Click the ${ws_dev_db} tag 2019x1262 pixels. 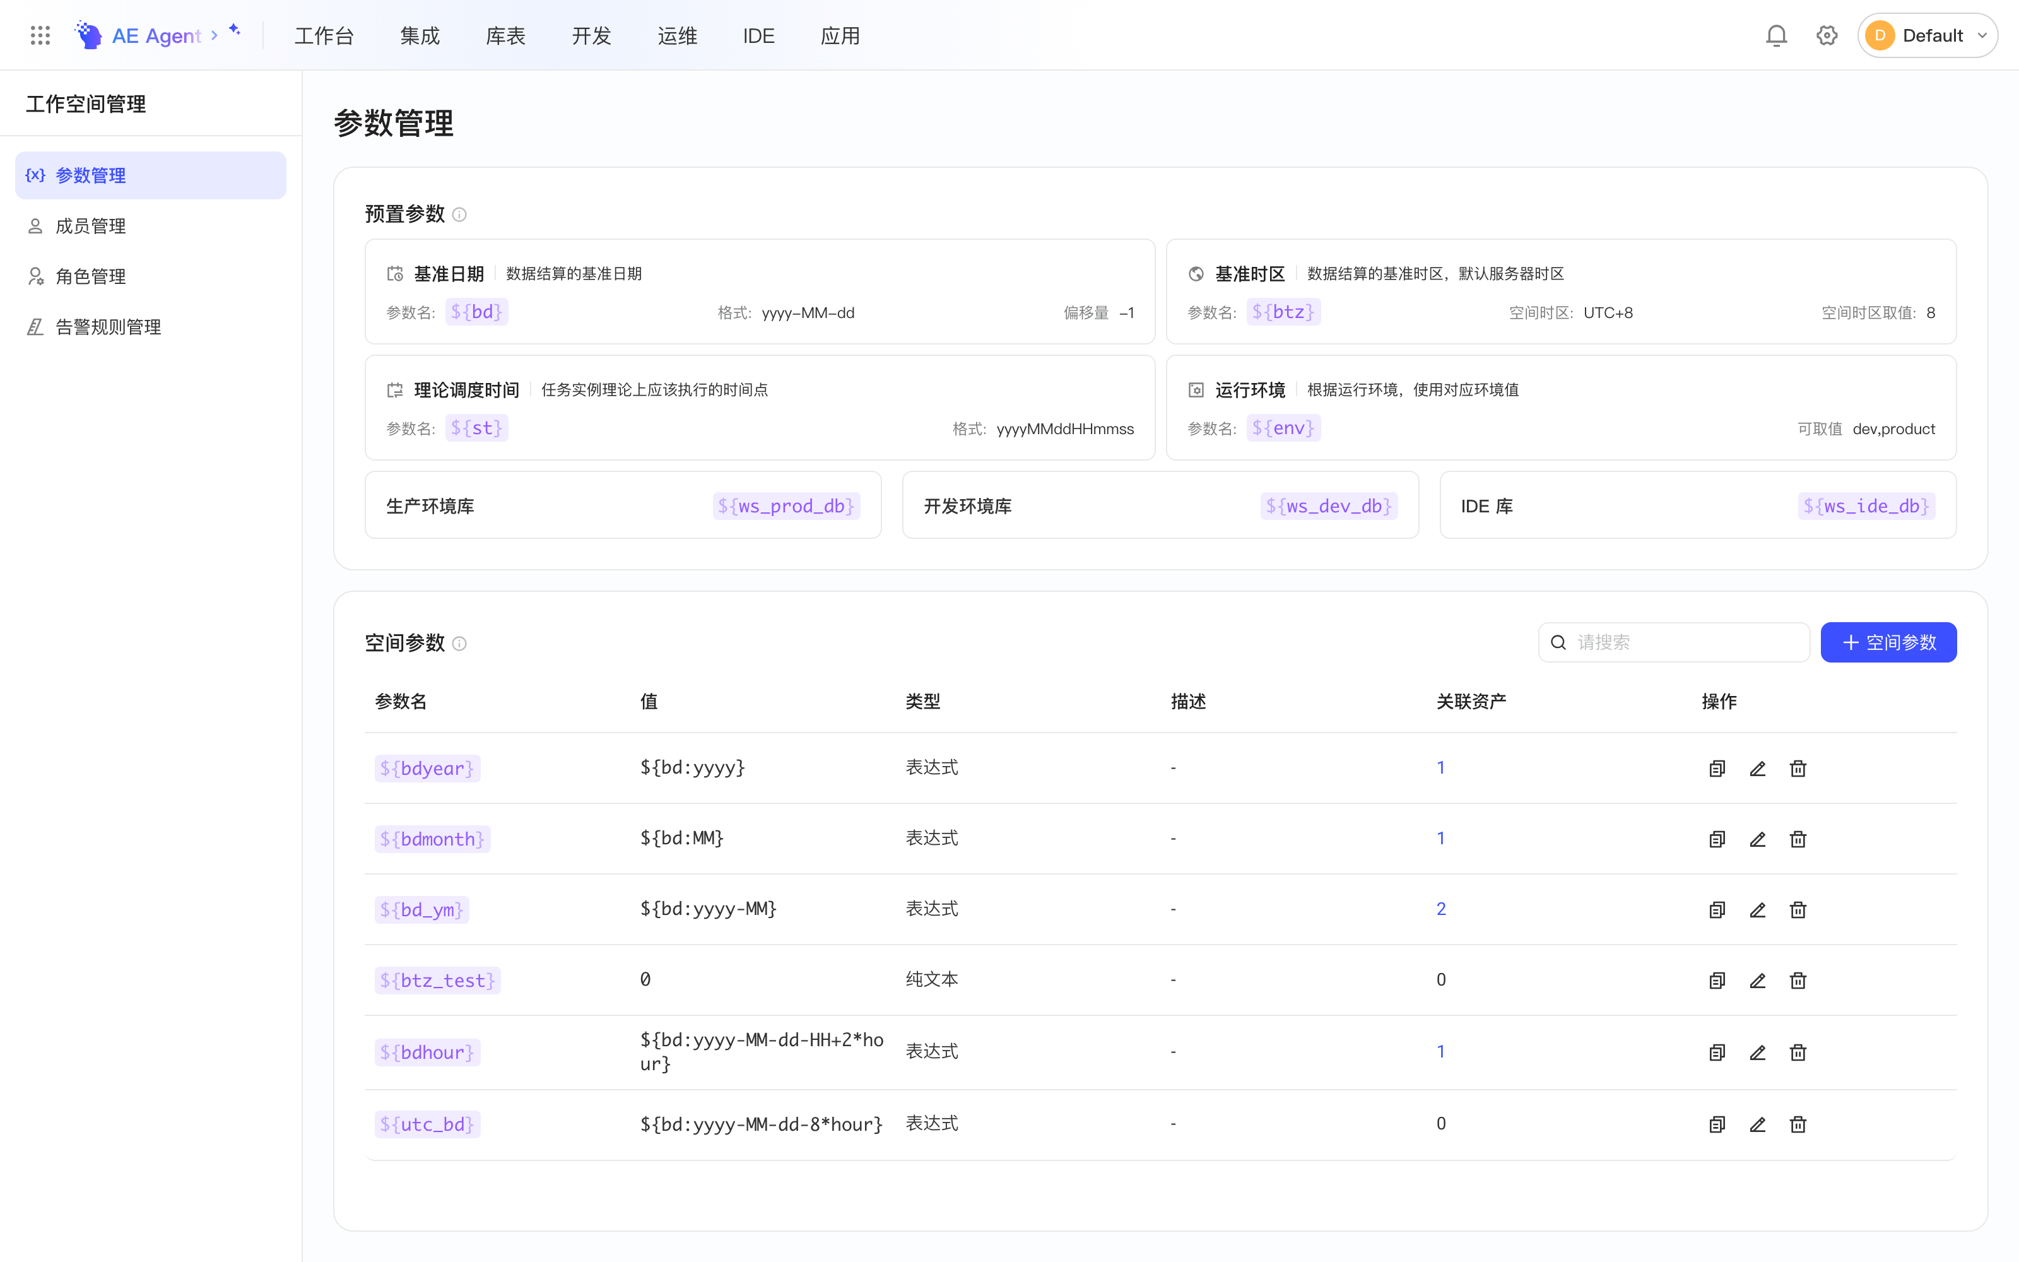tap(1329, 506)
